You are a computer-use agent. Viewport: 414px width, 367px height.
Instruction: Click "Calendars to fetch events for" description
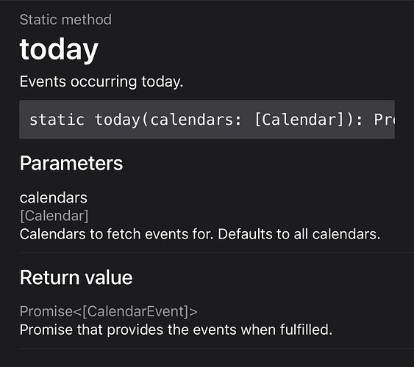click(116, 234)
